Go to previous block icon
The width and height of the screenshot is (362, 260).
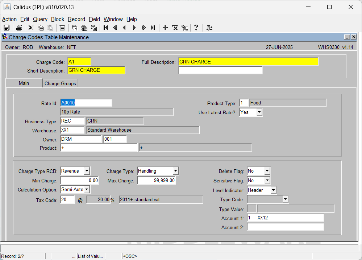115,28
